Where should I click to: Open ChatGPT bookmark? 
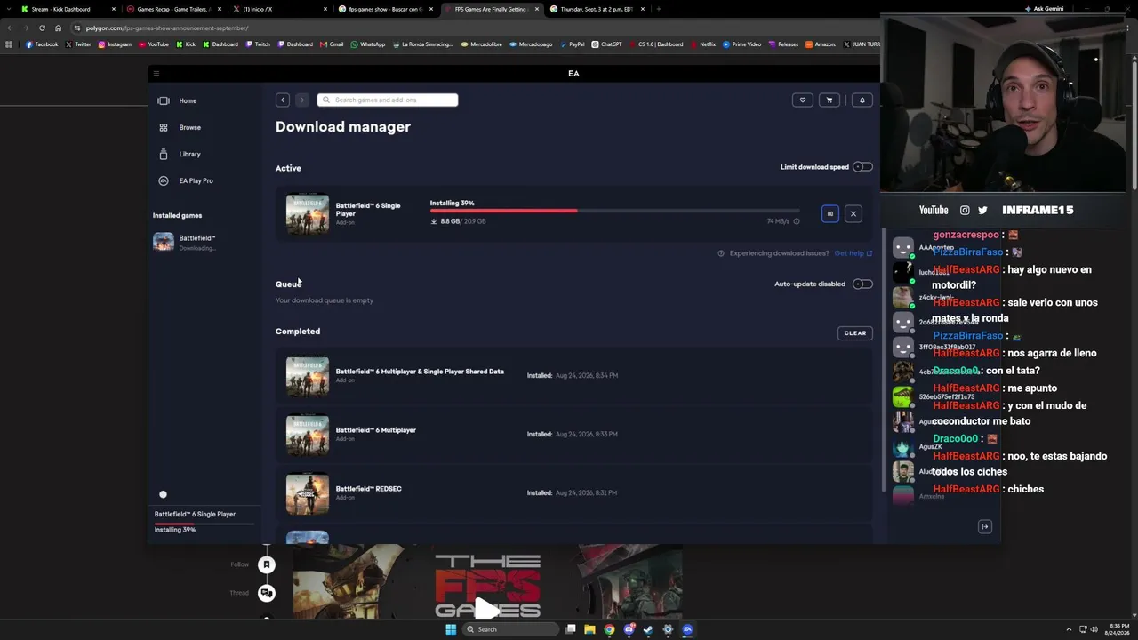pyautogui.click(x=607, y=44)
